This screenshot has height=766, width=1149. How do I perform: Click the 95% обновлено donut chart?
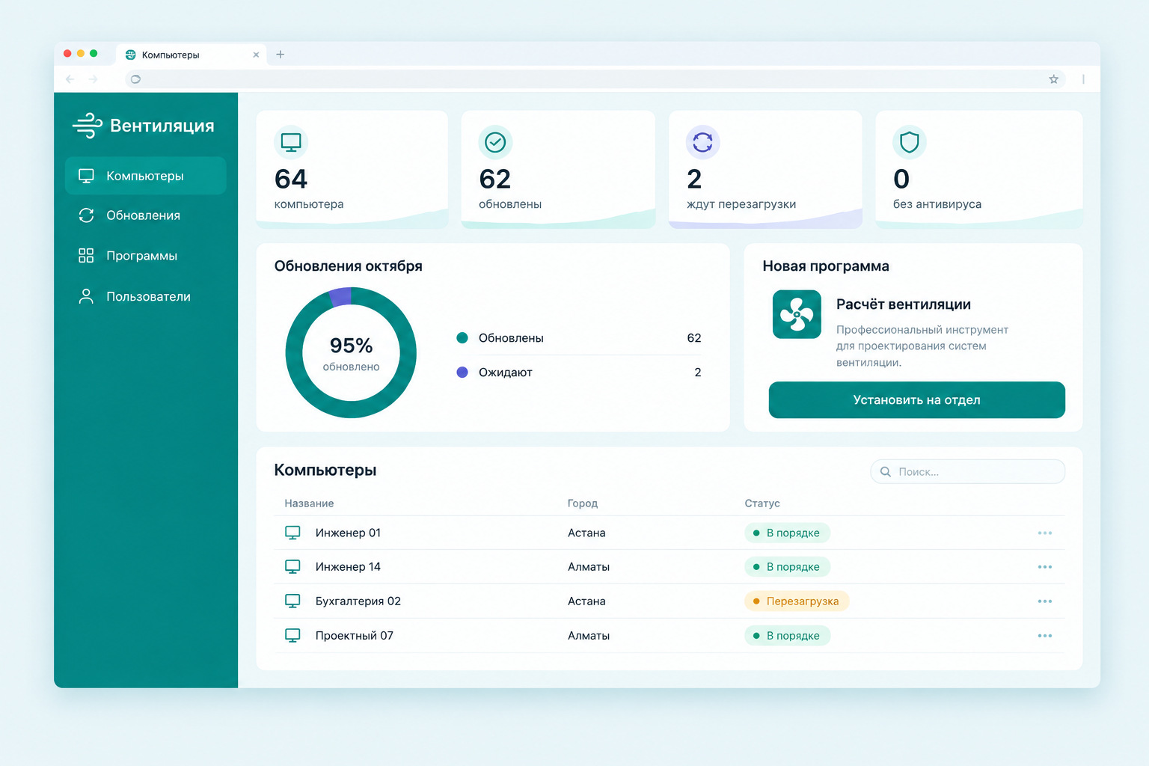click(351, 352)
